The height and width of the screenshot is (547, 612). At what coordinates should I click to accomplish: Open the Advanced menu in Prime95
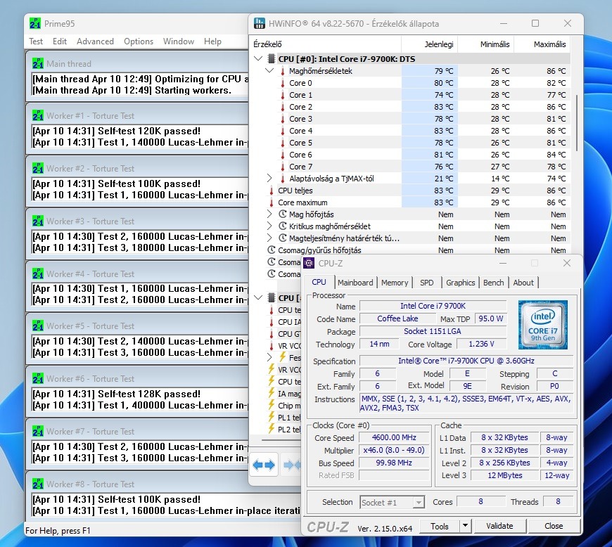click(x=95, y=41)
